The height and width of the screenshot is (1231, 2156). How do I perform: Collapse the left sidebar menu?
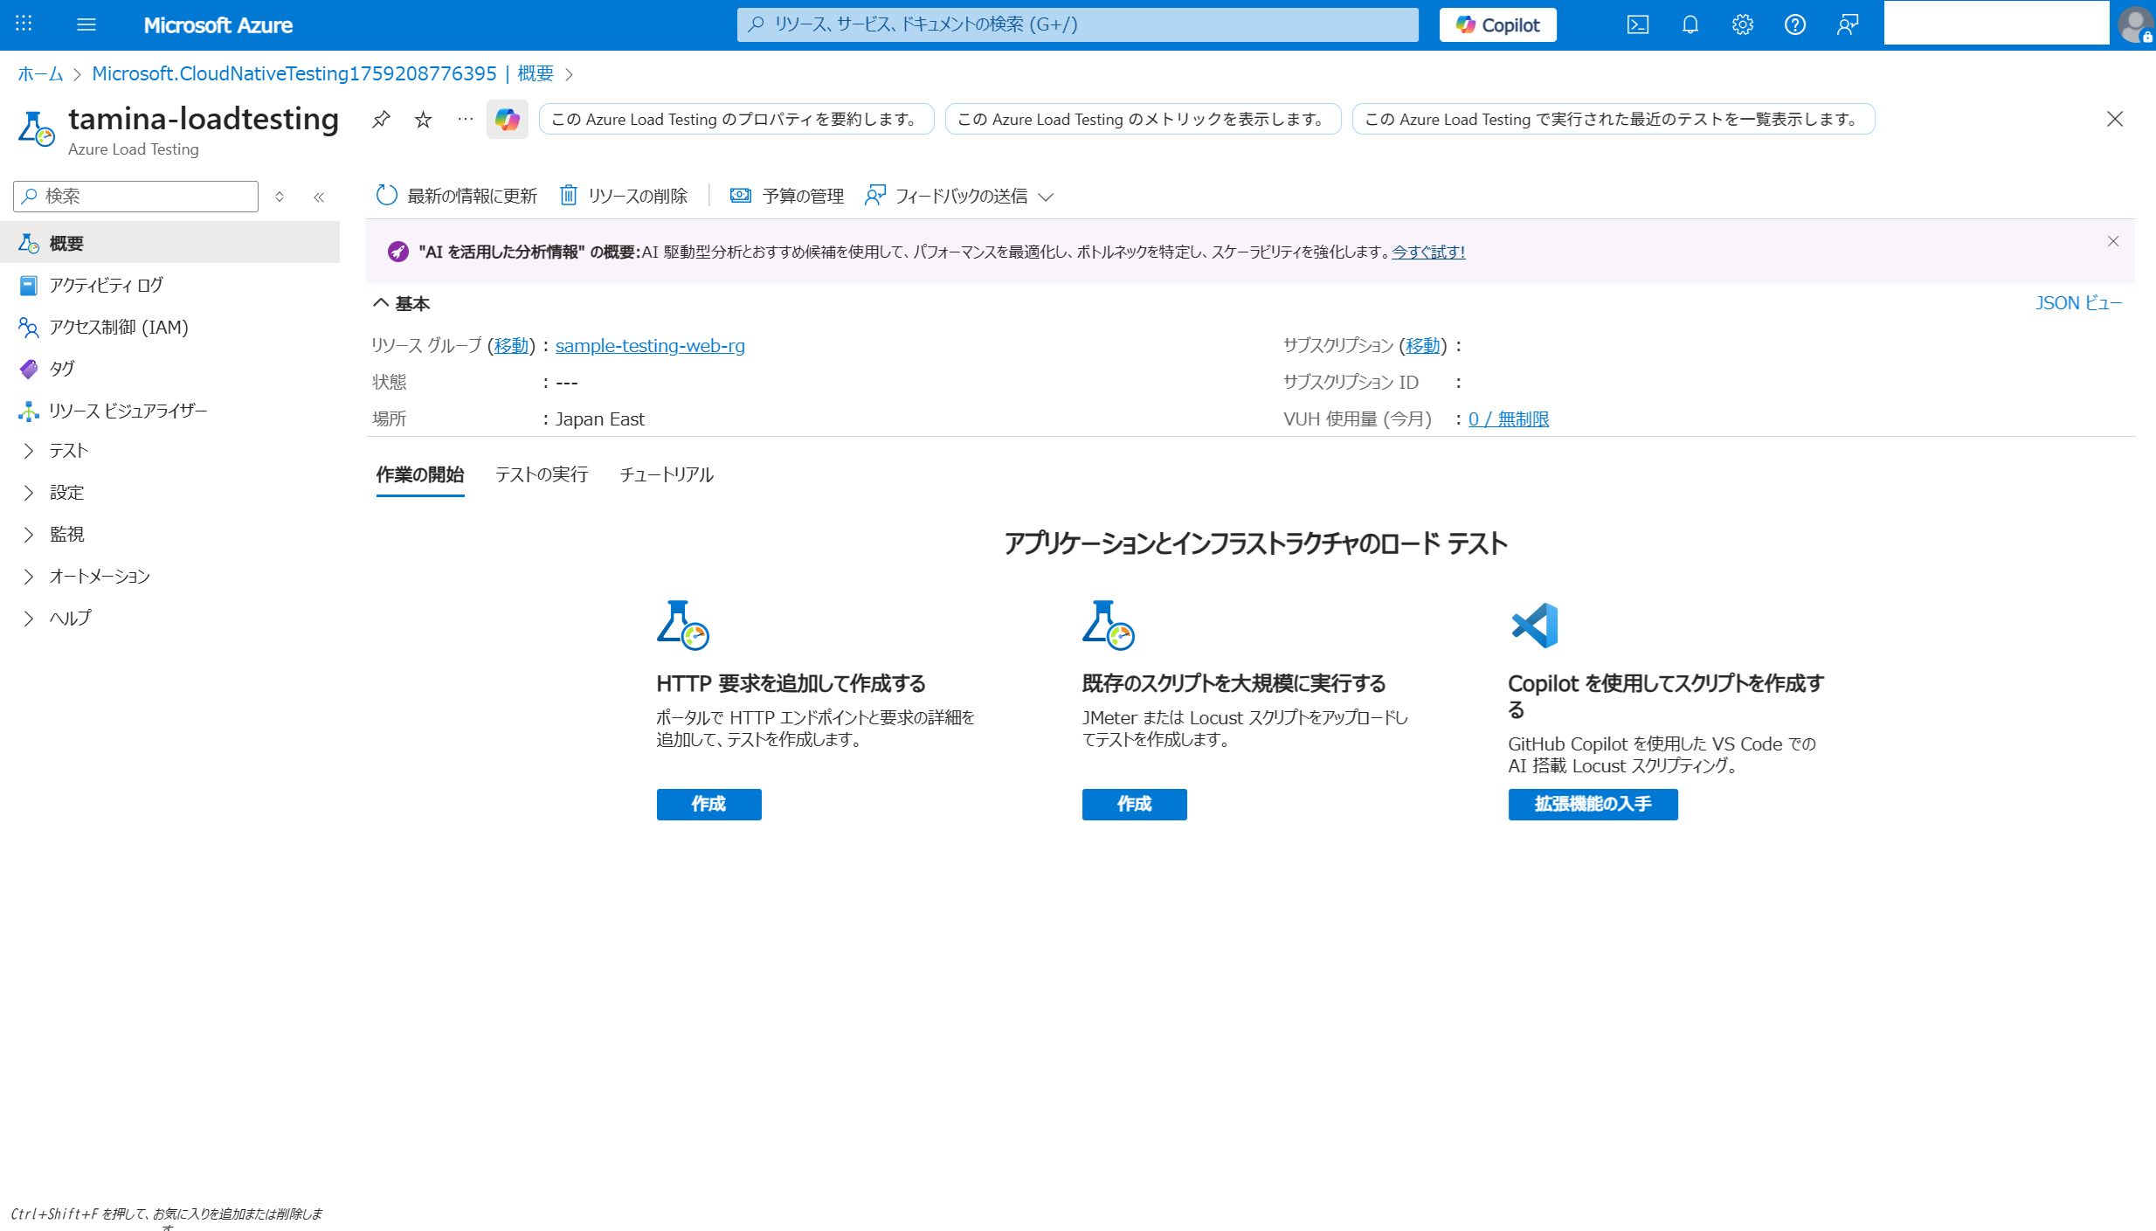pyautogui.click(x=319, y=197)
